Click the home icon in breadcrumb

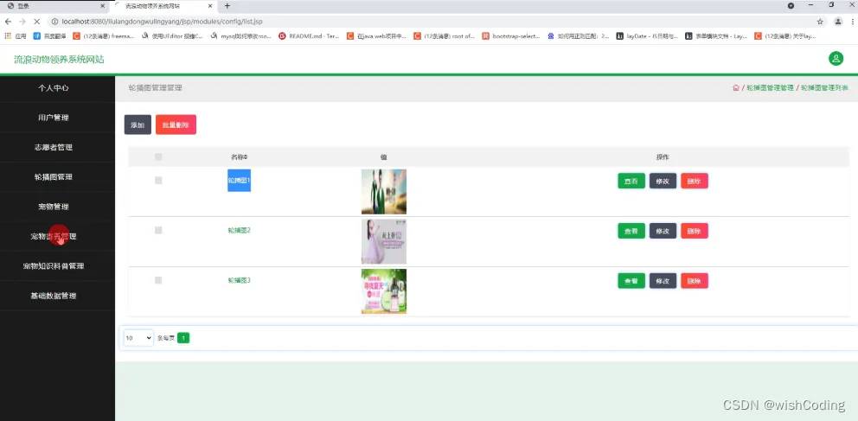(x=735, y=88)
